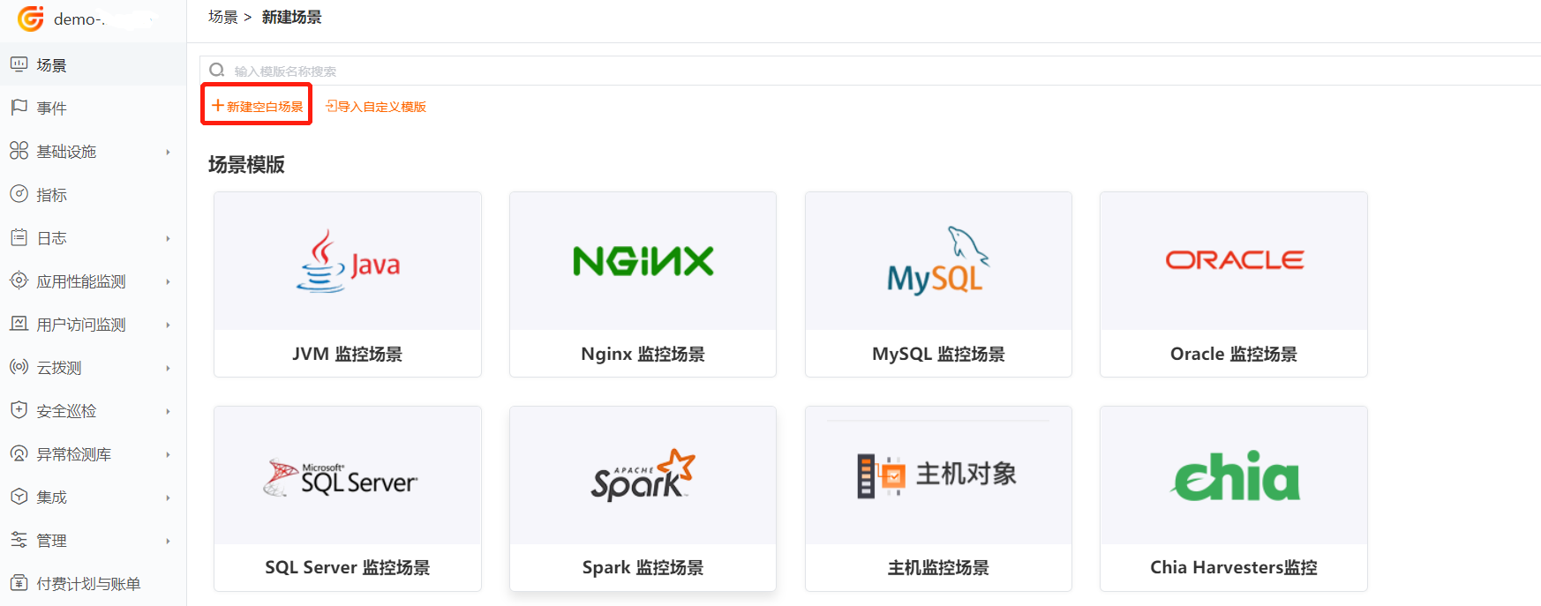1541x606 pixels.
Task: Expand the 管理 submenu arrow
Action: 168,541
